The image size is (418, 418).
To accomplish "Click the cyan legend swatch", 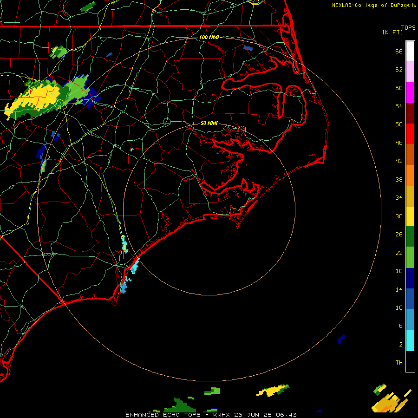I will [410, 340].
